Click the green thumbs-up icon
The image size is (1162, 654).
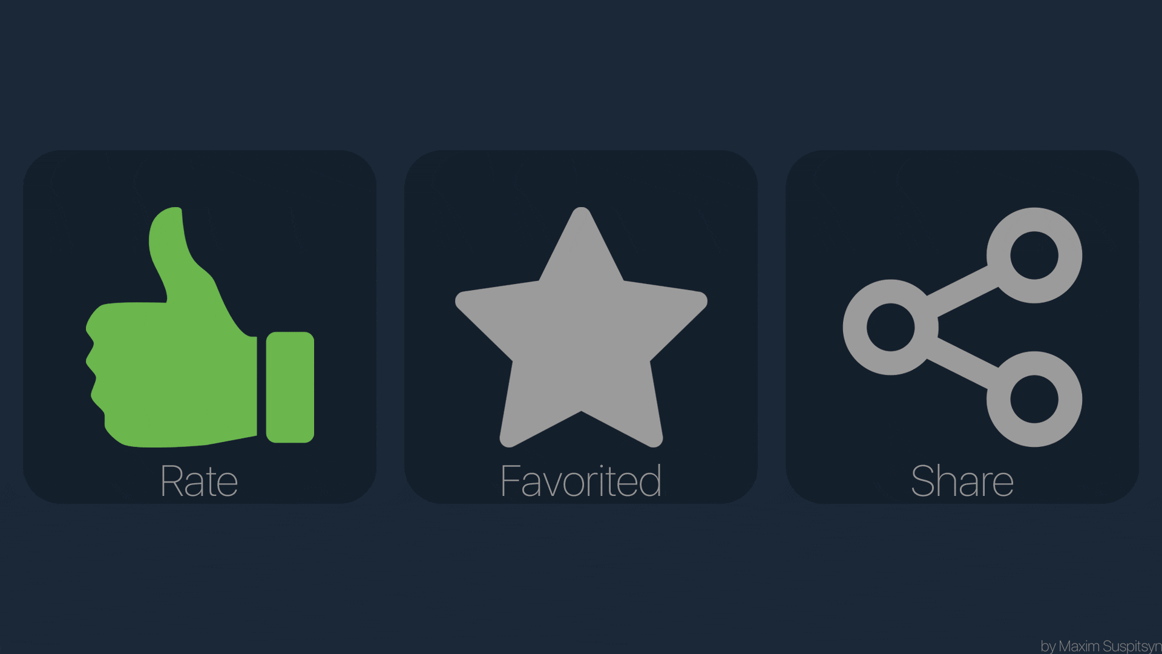tap(200, 327)
